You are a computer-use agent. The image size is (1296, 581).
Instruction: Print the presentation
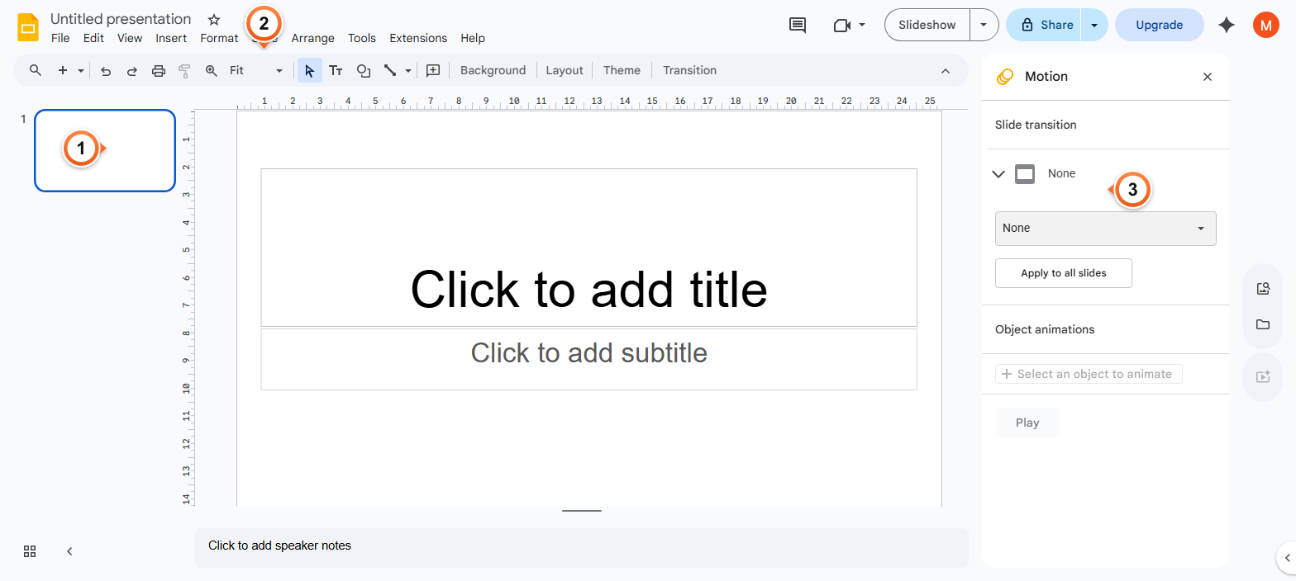159,71
